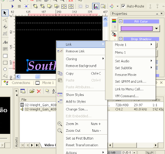Click the red X remove asset icon
Image resolution: width=165 pixels, height=154 pixels.
pyautogui.click(x=39, y=91)
